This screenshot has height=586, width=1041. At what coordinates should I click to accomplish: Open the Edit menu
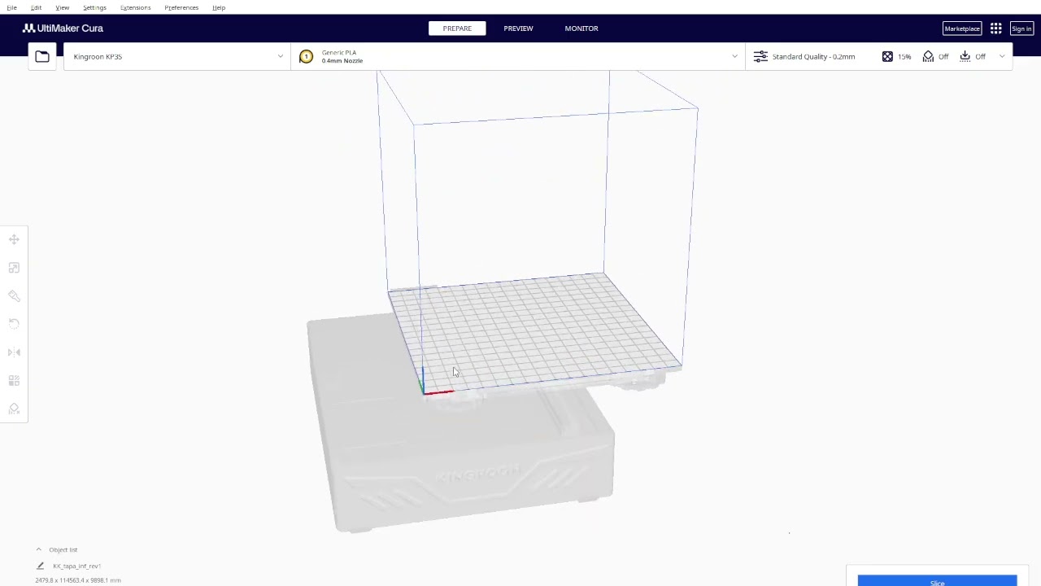36,7
